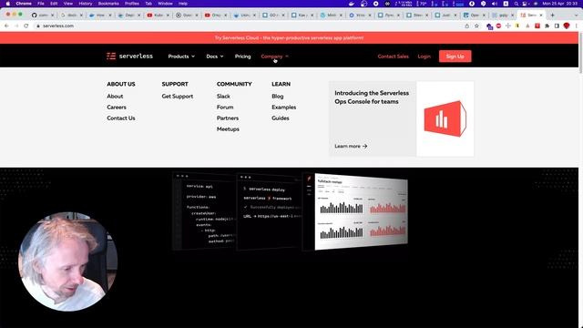
Task: Toggle the Chrome side panel icon
Action: coord(557,26)
